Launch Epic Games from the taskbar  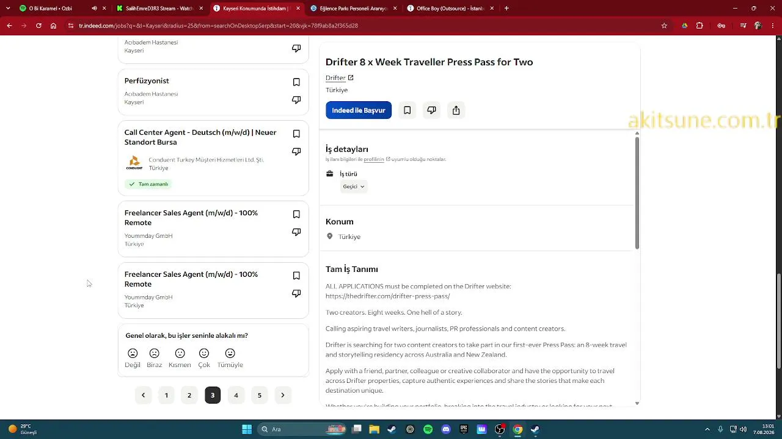click(x=464, y=429)
